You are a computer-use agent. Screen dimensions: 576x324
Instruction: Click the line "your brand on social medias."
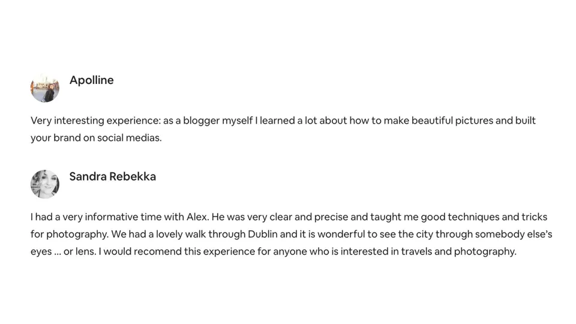[x=96, y=138]
